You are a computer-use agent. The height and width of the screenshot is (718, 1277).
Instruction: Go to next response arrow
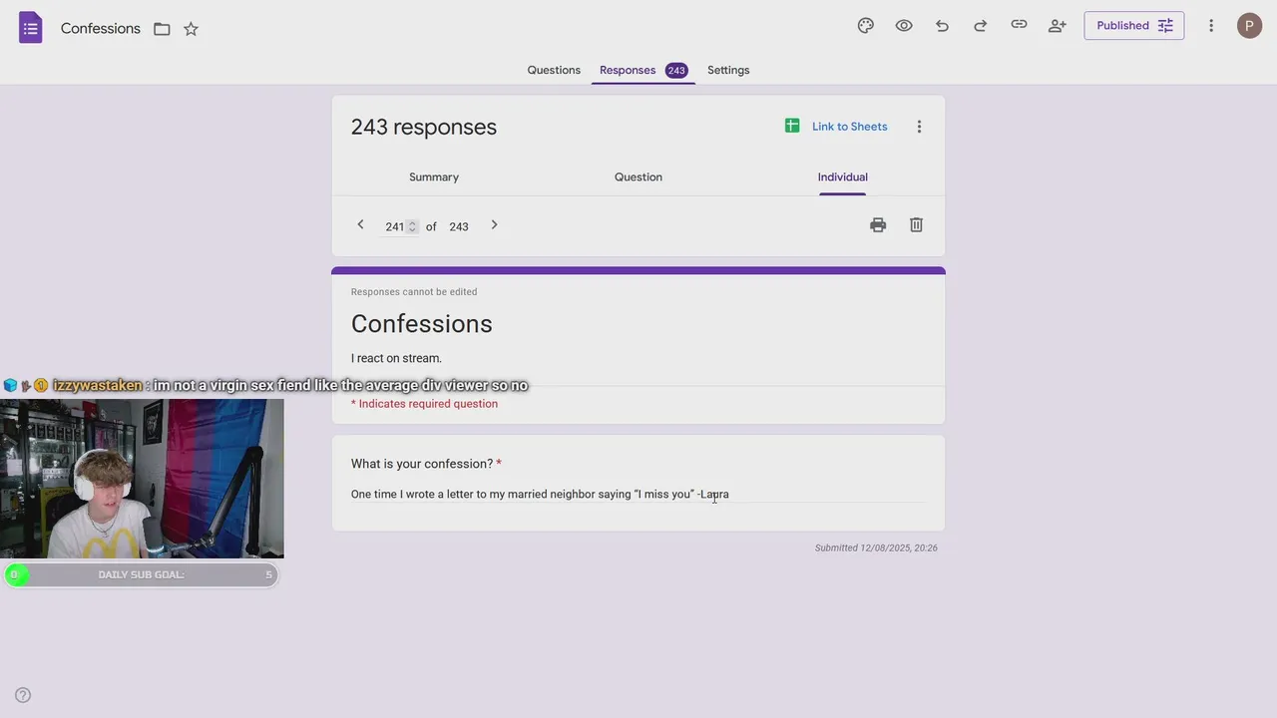coord(494,225)
